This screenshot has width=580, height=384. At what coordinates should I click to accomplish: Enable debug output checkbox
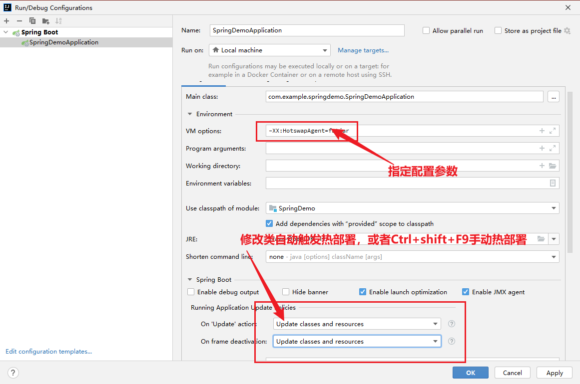[x=191, y=292]
